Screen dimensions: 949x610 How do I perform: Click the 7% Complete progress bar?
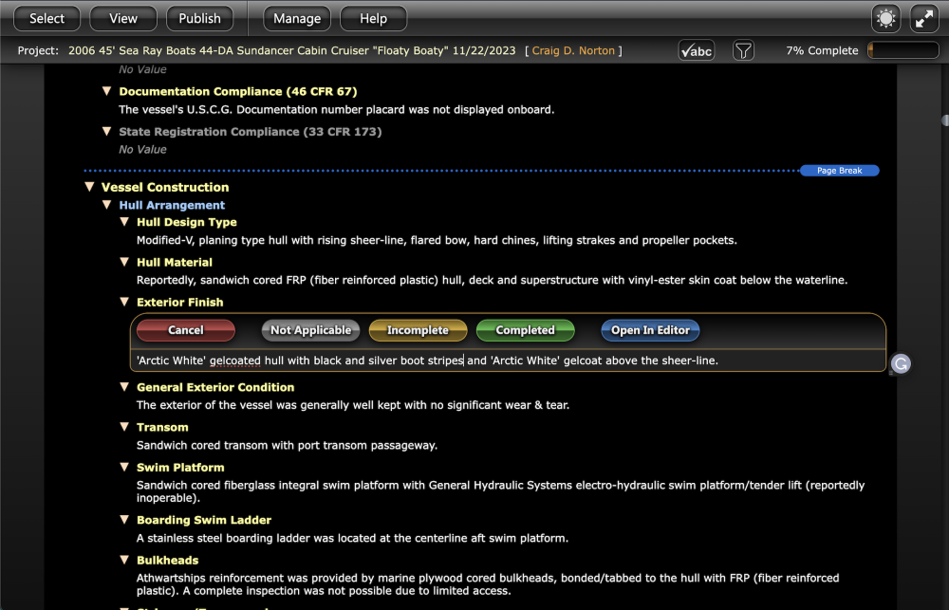pos(902,49)
